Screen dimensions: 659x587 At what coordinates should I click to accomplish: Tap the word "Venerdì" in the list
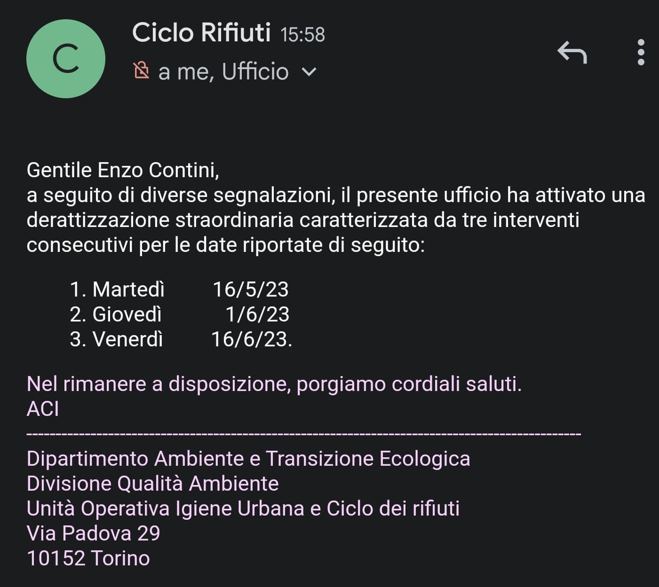[127, 339]
